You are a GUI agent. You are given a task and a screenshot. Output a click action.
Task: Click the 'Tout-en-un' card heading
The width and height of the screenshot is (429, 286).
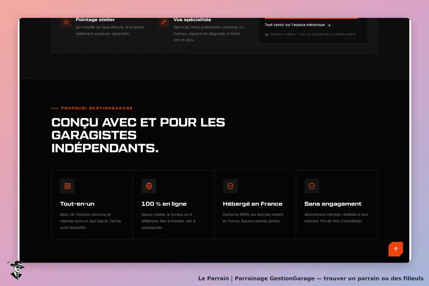coord(77,204)
